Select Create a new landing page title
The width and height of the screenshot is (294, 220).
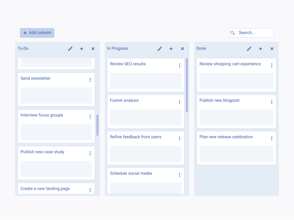coord(45,189)
